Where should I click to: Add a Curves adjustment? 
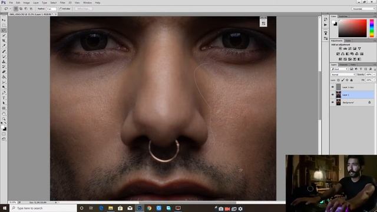click(x=350, y=48)
